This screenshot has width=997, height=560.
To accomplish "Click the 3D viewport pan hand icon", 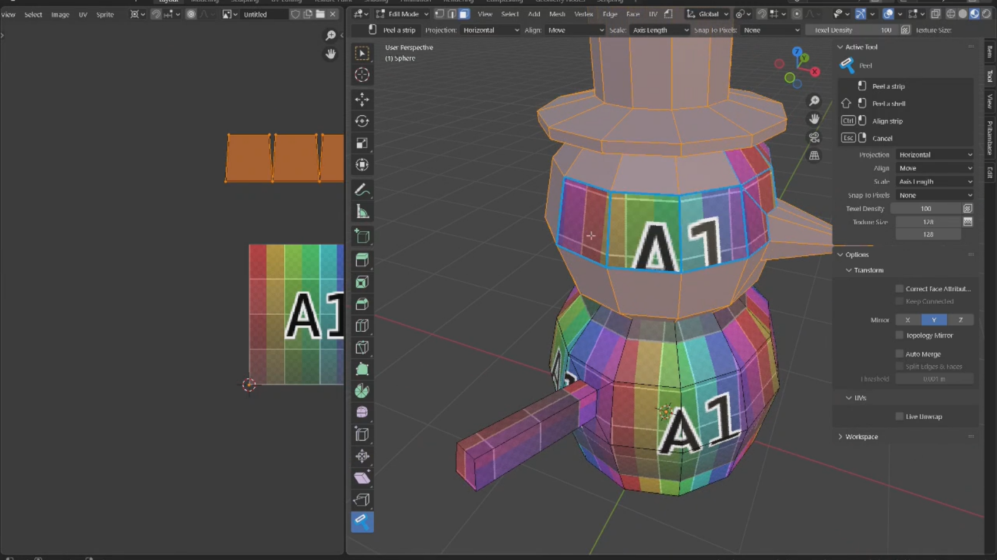I will tap(814, 119).
